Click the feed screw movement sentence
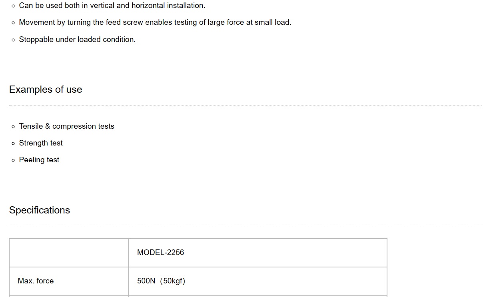Screen dimensions: 497x297 coord(155,22)
